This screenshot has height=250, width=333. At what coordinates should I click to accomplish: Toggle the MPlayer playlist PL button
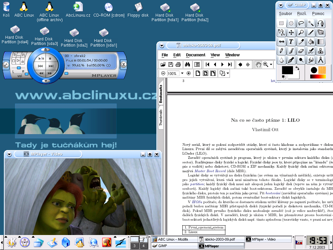click(23, 55)
